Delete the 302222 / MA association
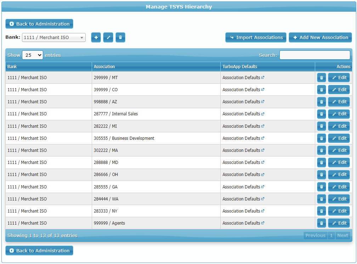The image size is (357, 264). (322, 150)
